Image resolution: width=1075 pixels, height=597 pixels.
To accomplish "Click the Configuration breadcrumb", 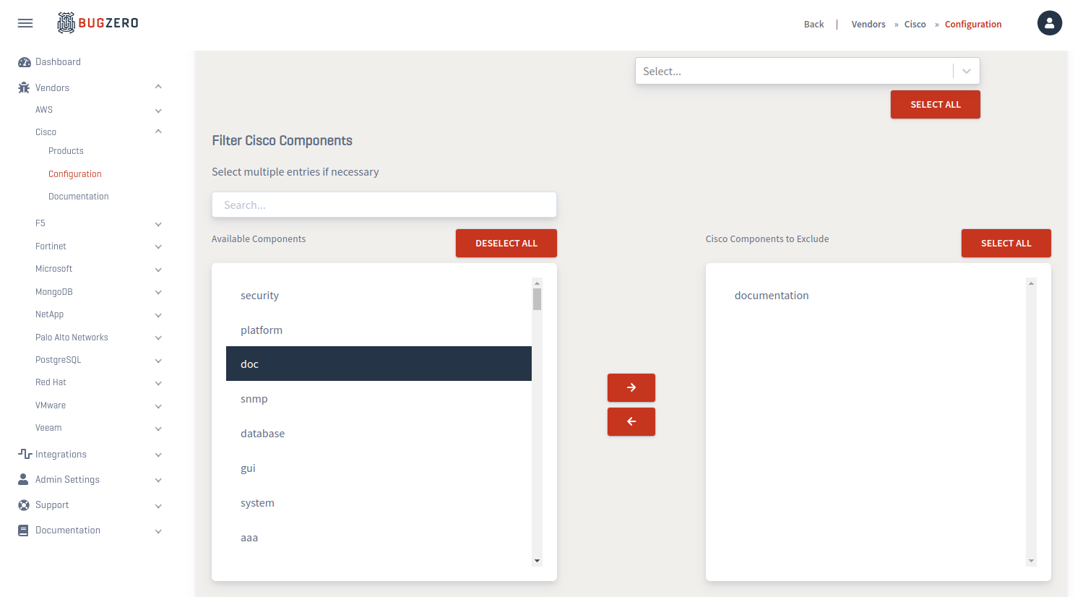I will pyautogui.click(x=973, y=24).
